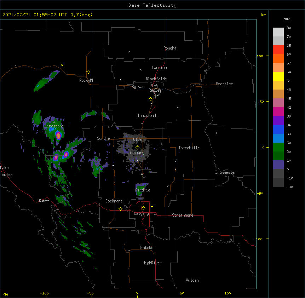Click the yellow diamond marker above Calgary label
305x298 pixels.
point(143,208)
